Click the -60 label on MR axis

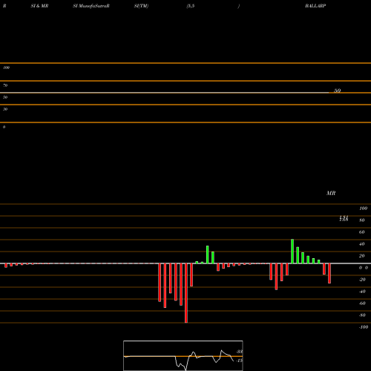click(362, 303)
